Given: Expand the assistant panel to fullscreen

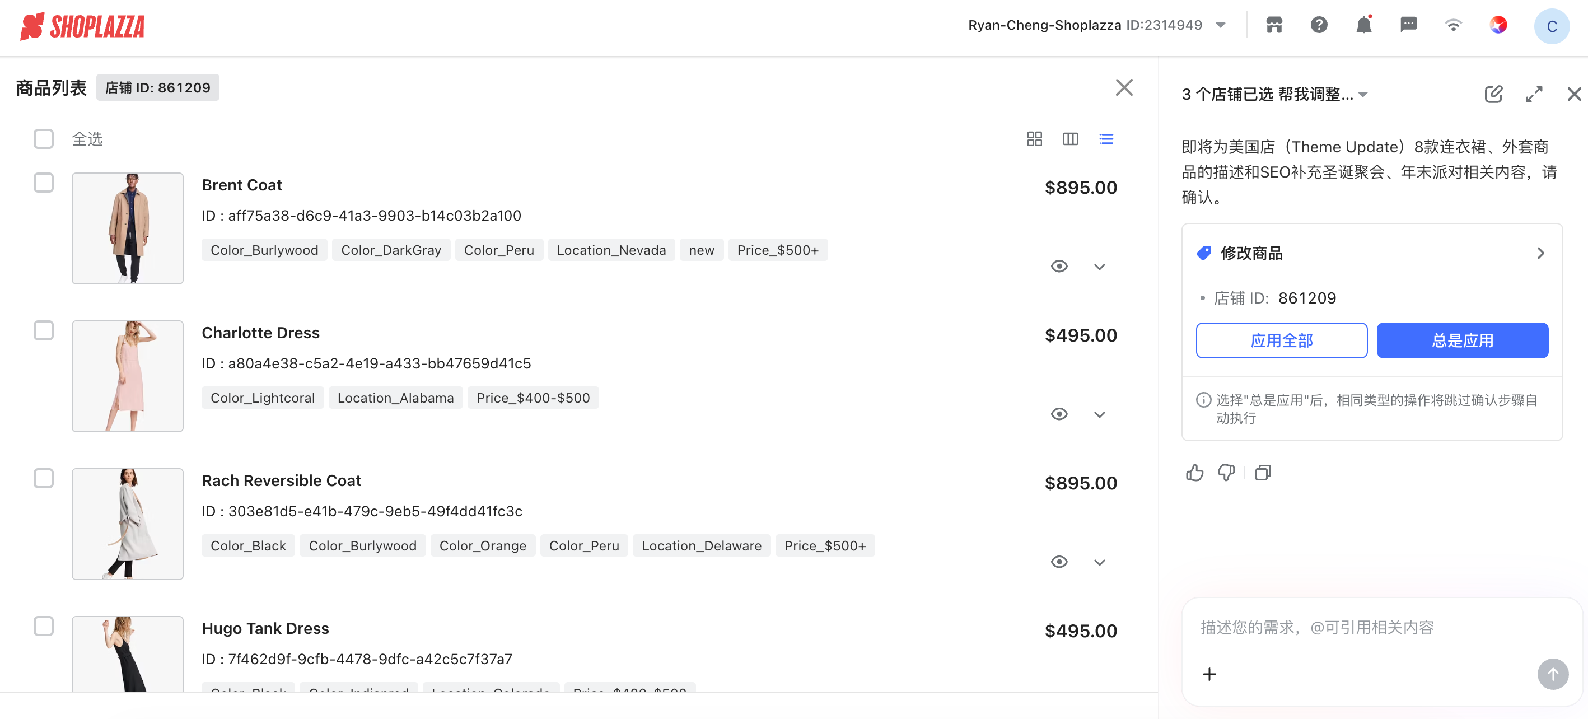Looking at the screenshot, I should [x=1534, y=94].
